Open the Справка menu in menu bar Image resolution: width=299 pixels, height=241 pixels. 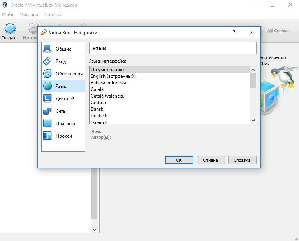pos(53,15)
